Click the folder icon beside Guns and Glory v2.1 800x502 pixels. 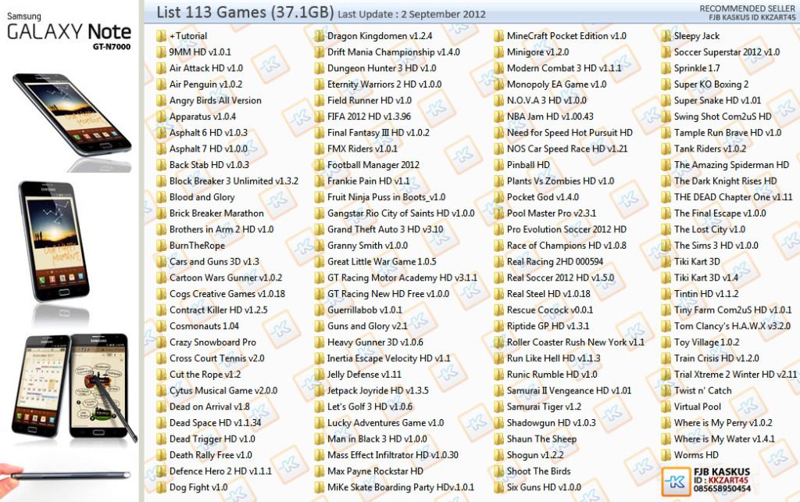pos(320,326)
